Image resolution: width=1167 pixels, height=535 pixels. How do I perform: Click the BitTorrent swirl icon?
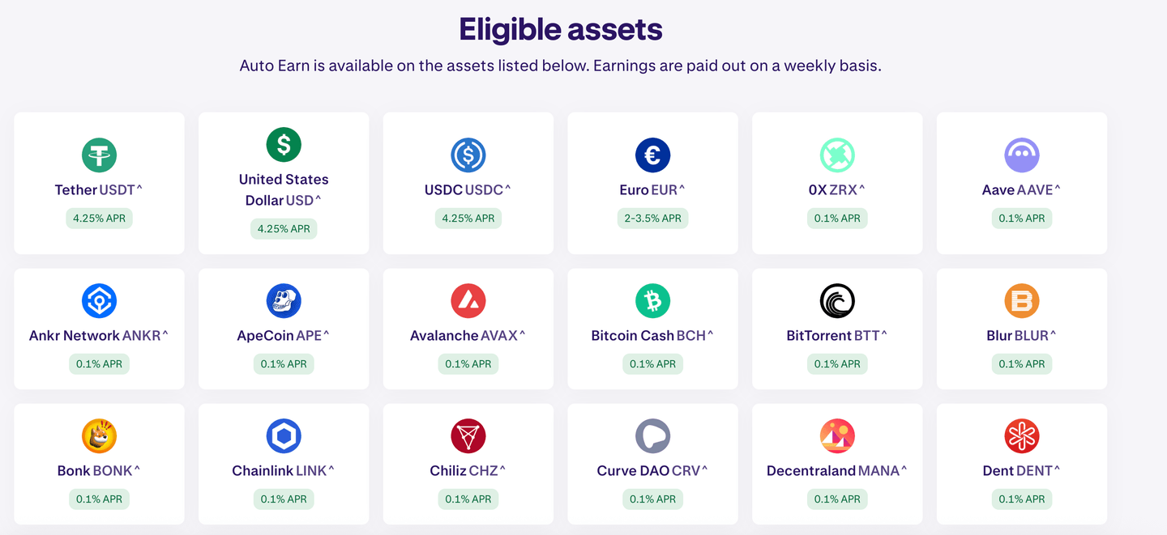pyautogui.click(x=837, y=301)
